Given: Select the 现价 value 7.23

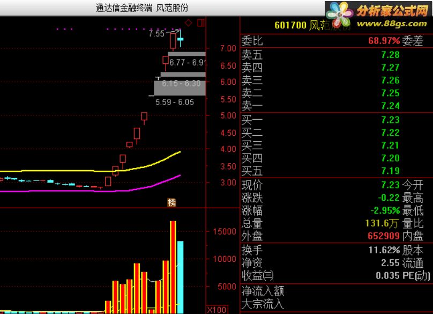Looking at the screenshot, I should (391, 185).
